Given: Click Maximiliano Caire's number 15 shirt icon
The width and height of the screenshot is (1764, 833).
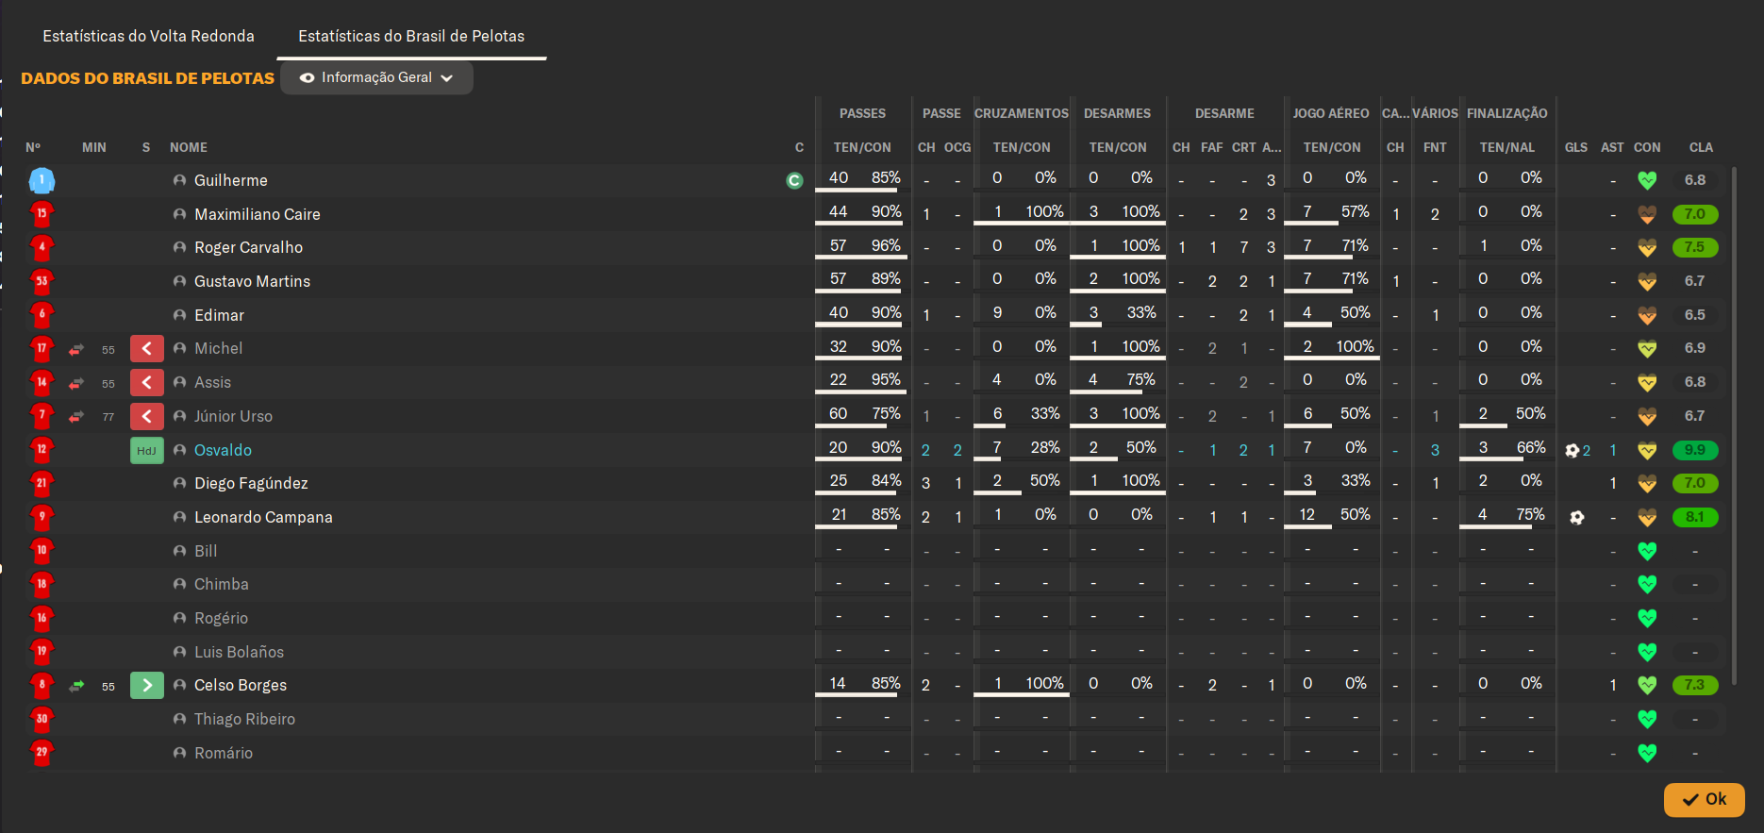Looking at the screenshot, I should 42,214.
